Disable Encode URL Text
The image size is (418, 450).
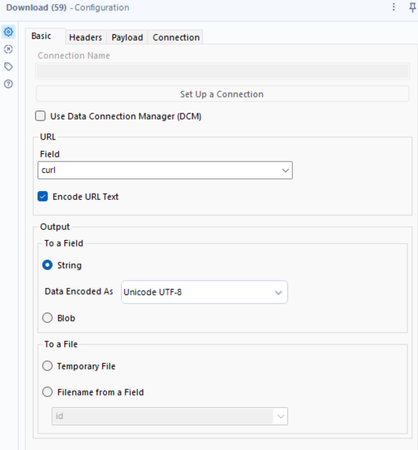[44, 194]
